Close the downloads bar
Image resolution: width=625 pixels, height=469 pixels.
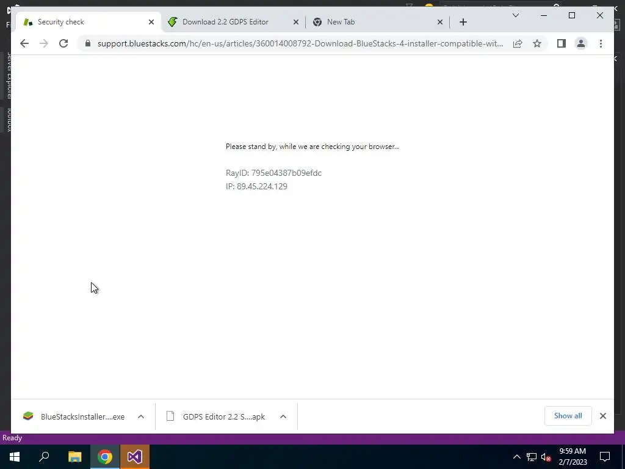[x=602, y=416]
